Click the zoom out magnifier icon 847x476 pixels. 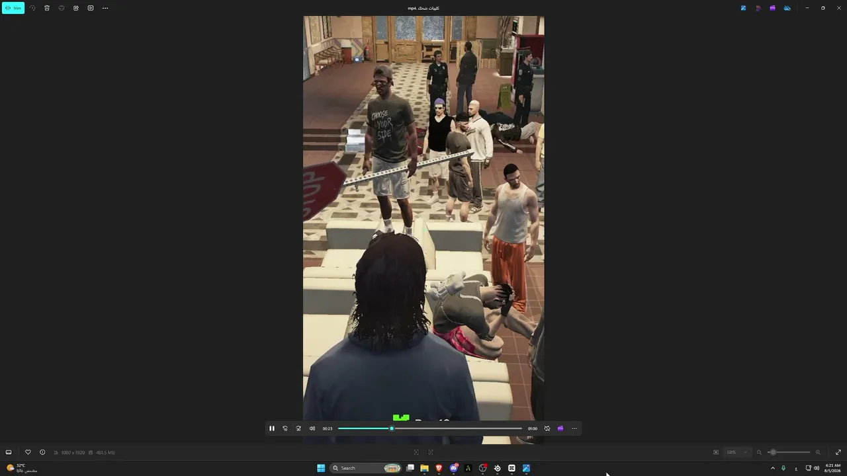759,452
